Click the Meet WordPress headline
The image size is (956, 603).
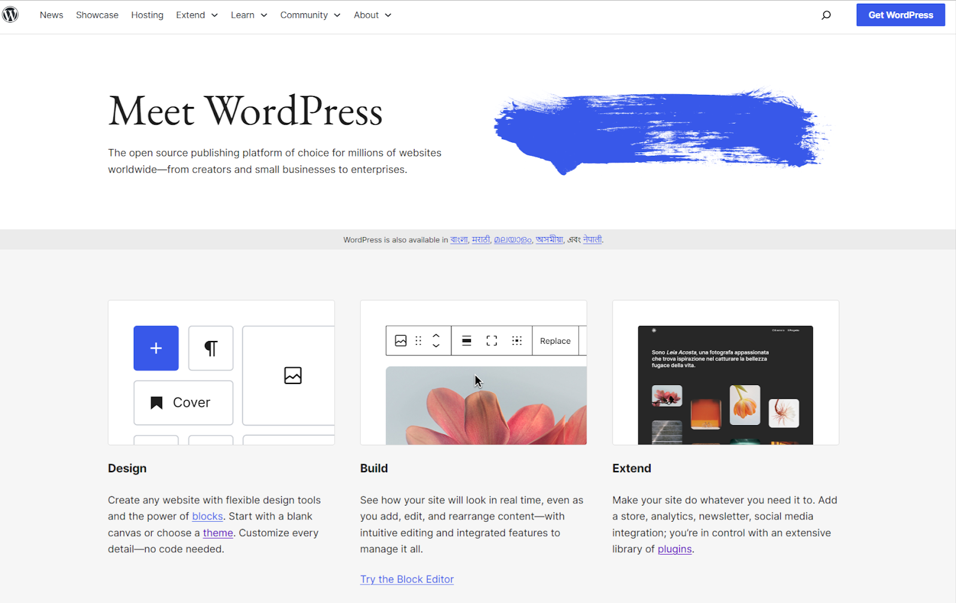pyautogui.click(x=246, y=111)
